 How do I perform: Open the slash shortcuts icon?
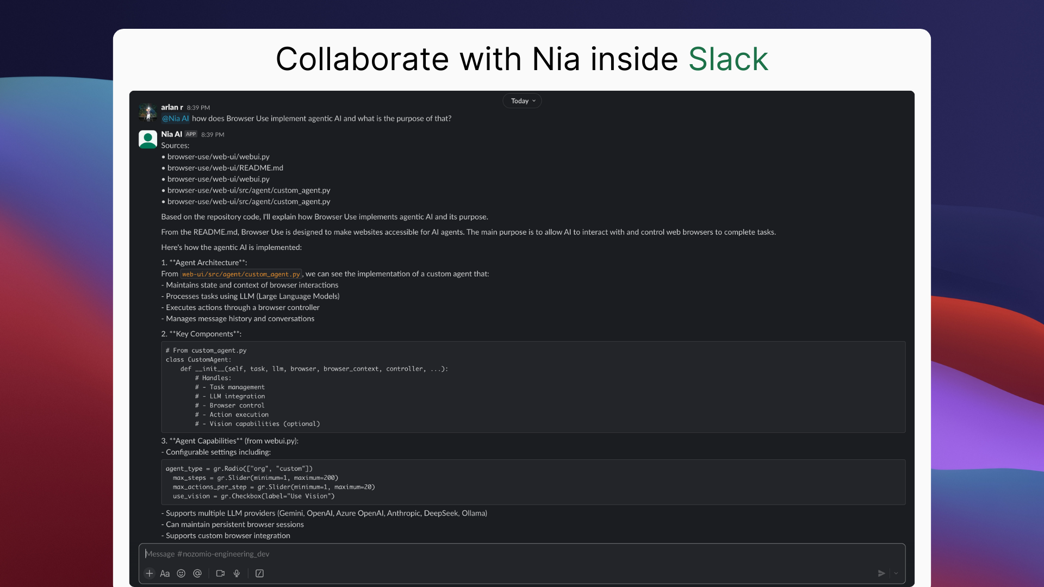[x=259, y=573]
